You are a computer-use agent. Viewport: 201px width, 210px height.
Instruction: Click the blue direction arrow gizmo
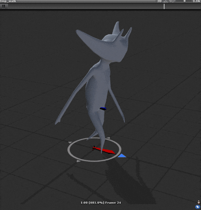tap(122, 156)
